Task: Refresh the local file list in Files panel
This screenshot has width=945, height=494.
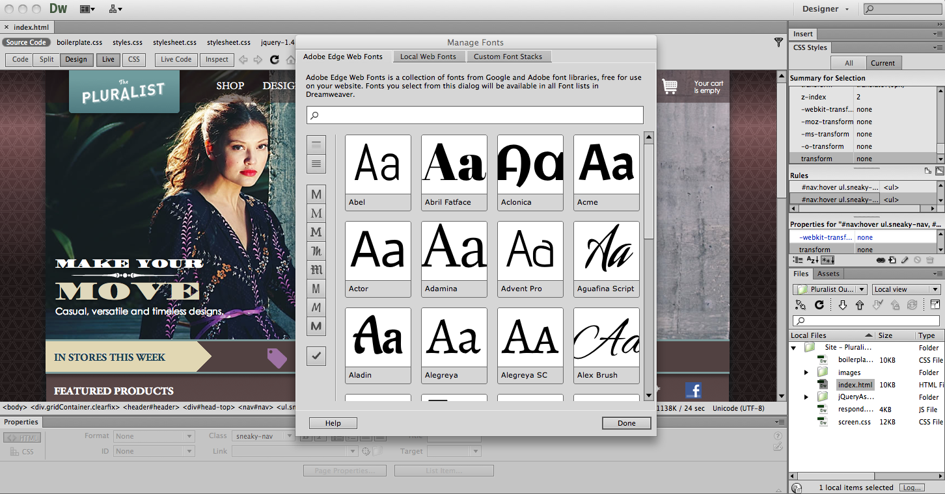Action: [x=818, y=304]
